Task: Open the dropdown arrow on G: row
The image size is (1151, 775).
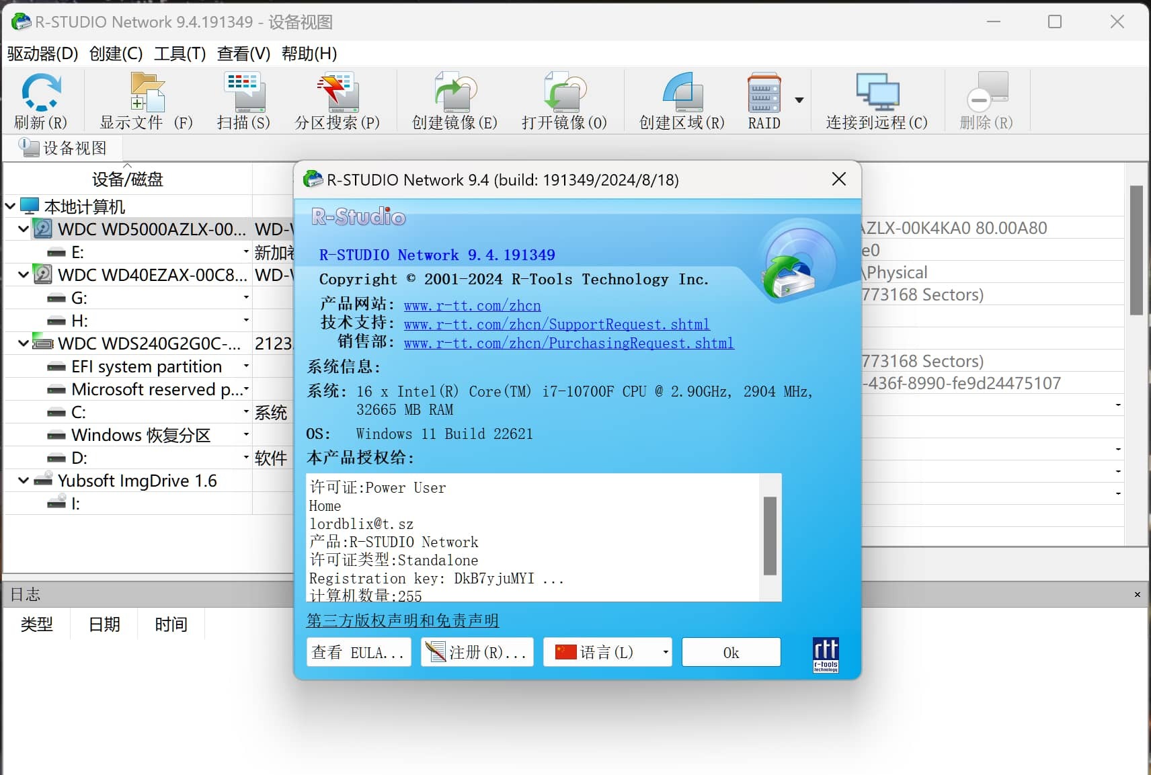Action: pyautogui.click(x=246, y=297)
